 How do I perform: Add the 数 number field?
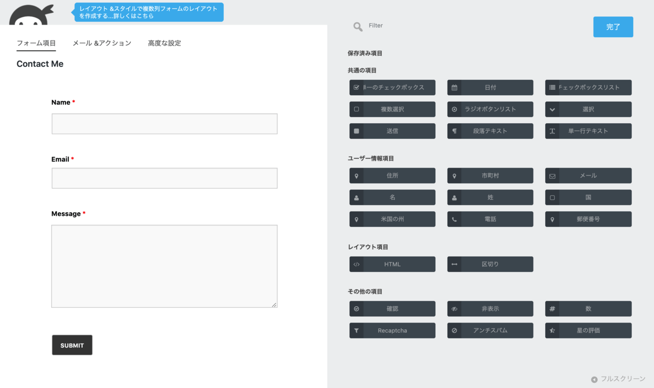tap(588, 309)
